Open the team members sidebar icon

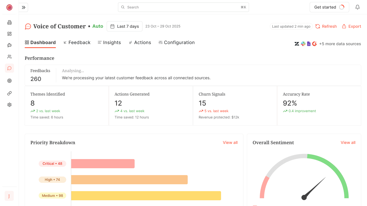[9, 57]
